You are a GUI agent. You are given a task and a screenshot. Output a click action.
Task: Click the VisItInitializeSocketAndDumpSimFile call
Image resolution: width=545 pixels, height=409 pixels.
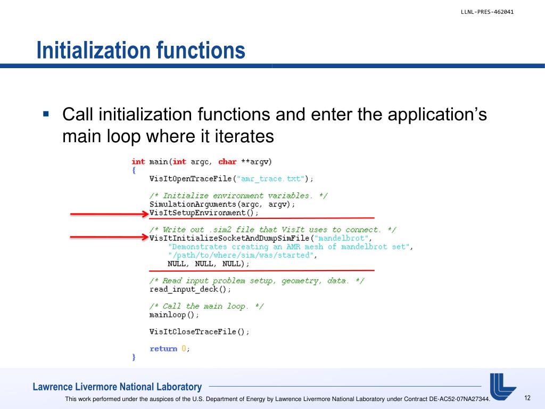pos(261,238)
